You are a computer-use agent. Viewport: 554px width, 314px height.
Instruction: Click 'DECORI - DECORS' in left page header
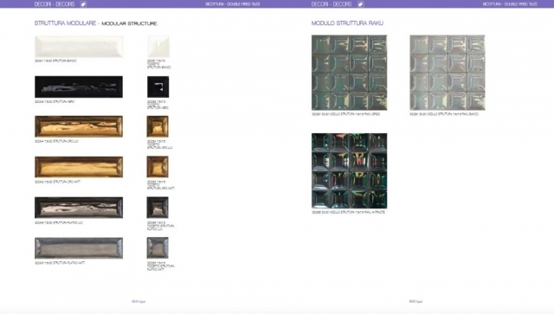coord(55,4)
